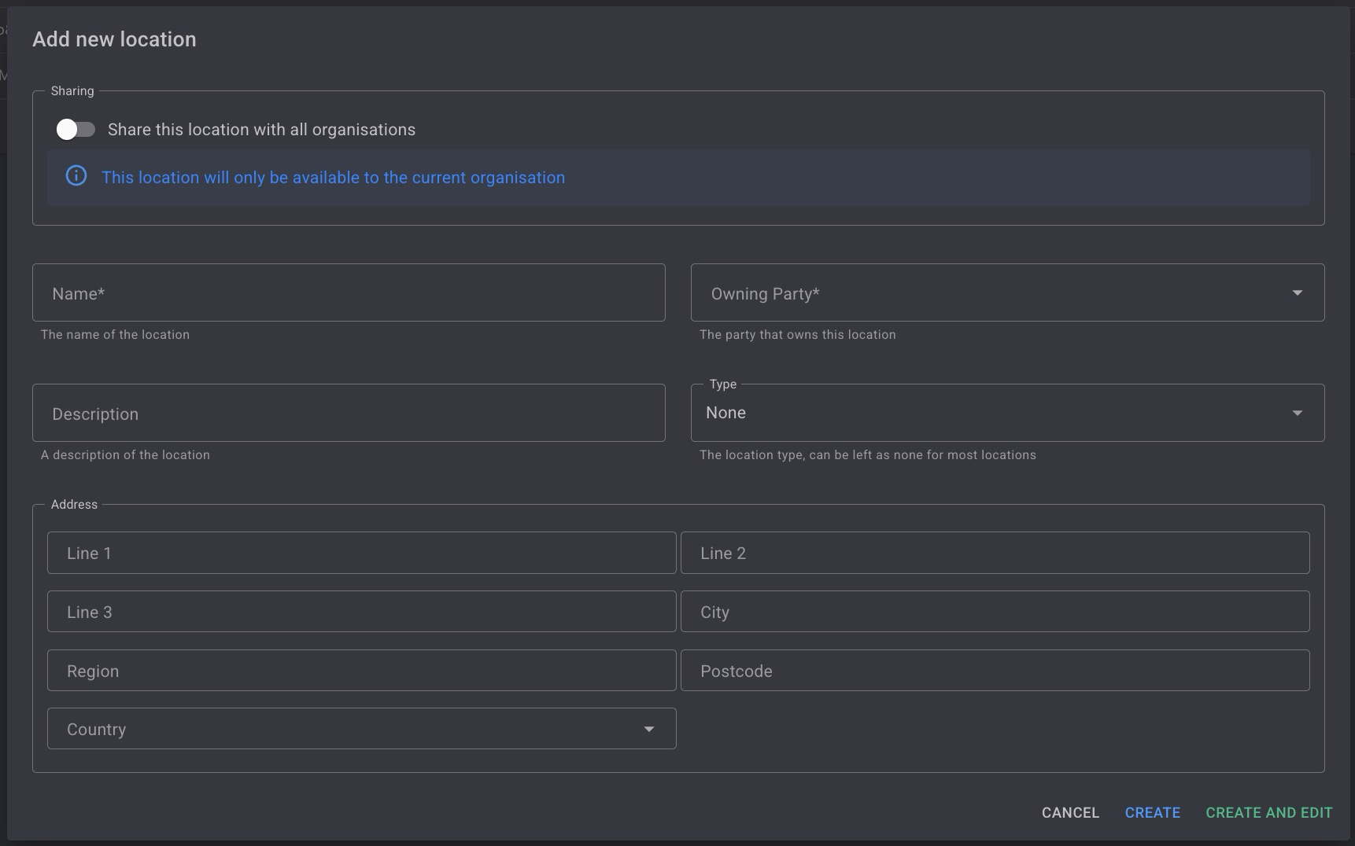Click the blue Create button
This screenshot has height=846, width=1355.
pos(1152,813)
